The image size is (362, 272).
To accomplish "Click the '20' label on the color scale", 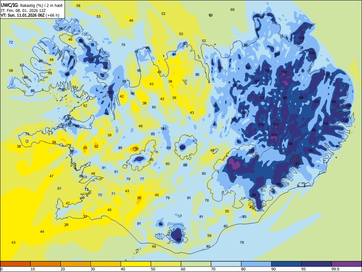I will [63, 269].
